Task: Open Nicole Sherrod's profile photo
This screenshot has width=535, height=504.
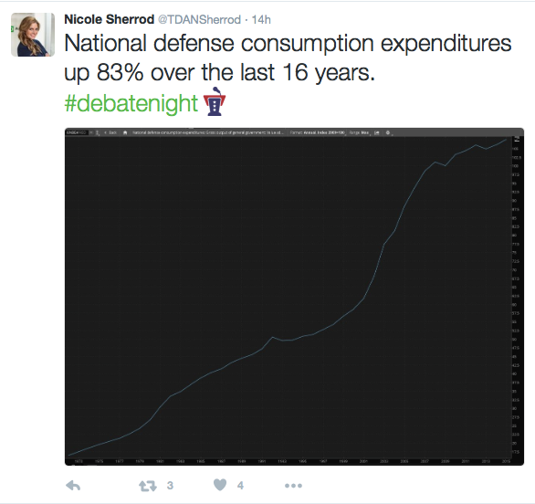Action: (33, 35)
